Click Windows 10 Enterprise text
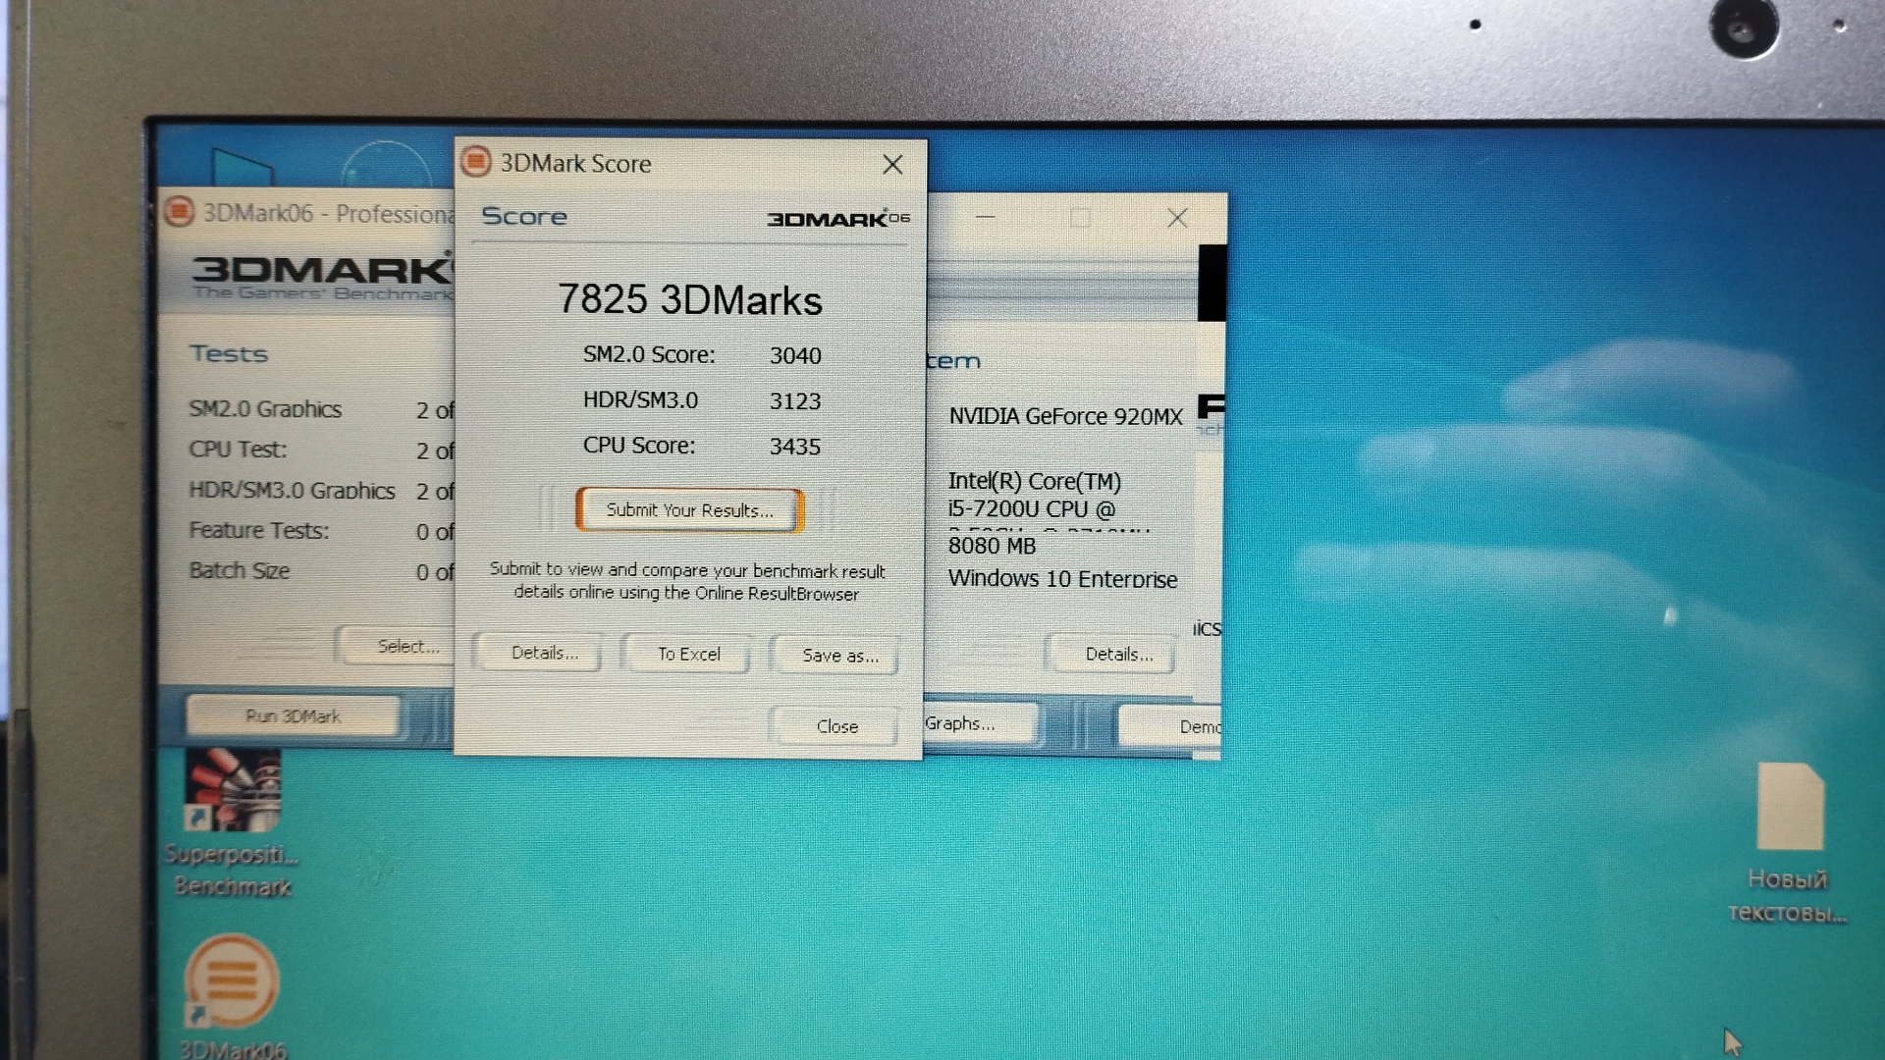This screenshot has width=1885, height=1060. [x=1062, y=579]
